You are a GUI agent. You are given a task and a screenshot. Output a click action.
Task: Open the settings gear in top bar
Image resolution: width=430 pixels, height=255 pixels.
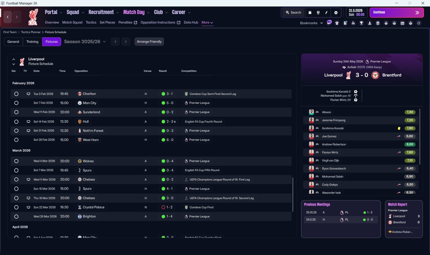pyautogui.click(x=336, y=12)
